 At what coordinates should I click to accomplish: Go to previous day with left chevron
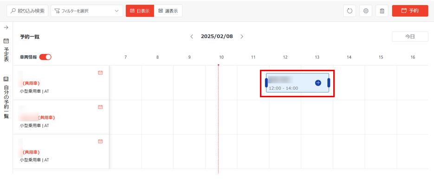pos(192,37)
